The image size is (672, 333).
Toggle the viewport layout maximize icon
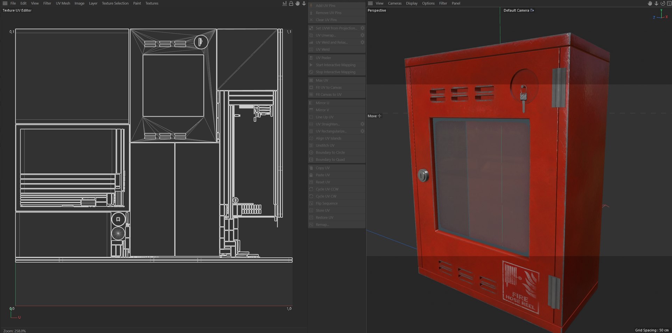(x=669, y=3)
